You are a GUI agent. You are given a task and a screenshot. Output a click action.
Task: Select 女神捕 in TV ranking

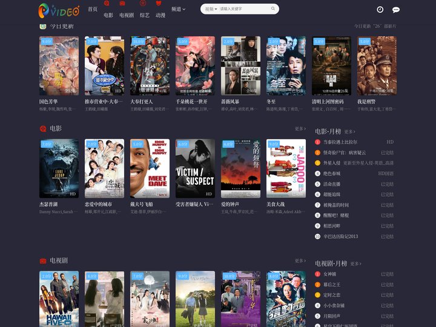point(330,274)
